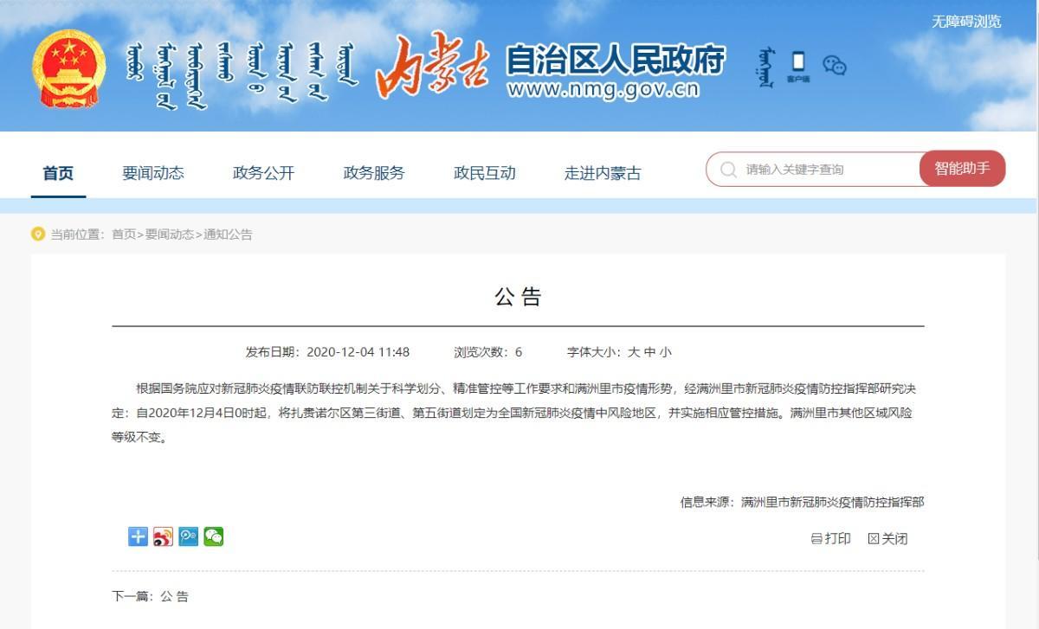The width and height of the screenshot is (1039, 629).
Task: Share article to Sina Weibo
Action: tap(163, 536)
